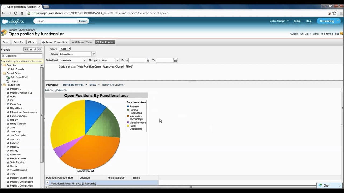The image size is (344, 193).
Task: Click the Add Bucket Field icon
Action: [x=8, y=77]
